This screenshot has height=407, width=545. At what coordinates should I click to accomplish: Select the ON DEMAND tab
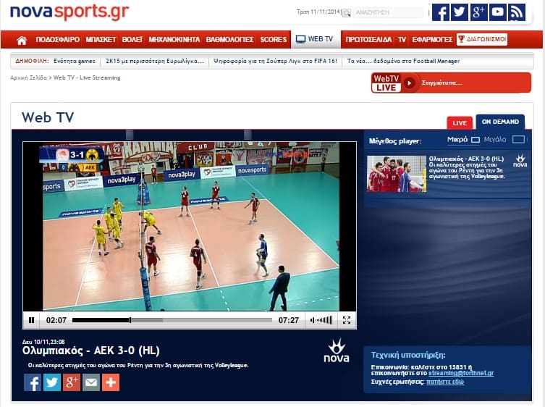[x=500, y=122]
